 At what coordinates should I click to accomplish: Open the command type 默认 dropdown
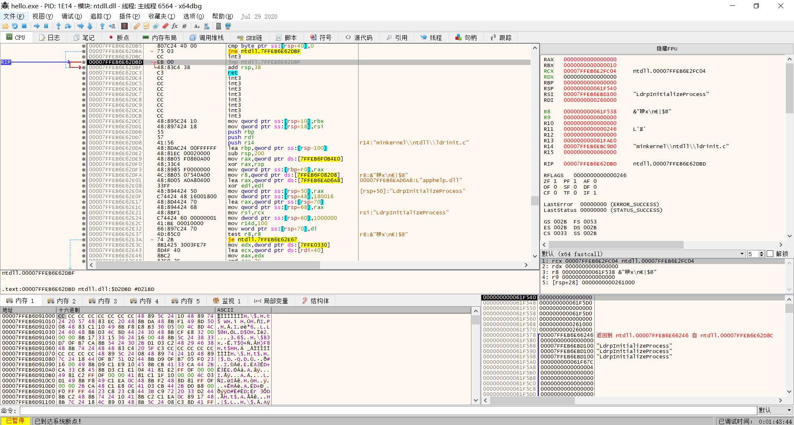click(775, 410)
